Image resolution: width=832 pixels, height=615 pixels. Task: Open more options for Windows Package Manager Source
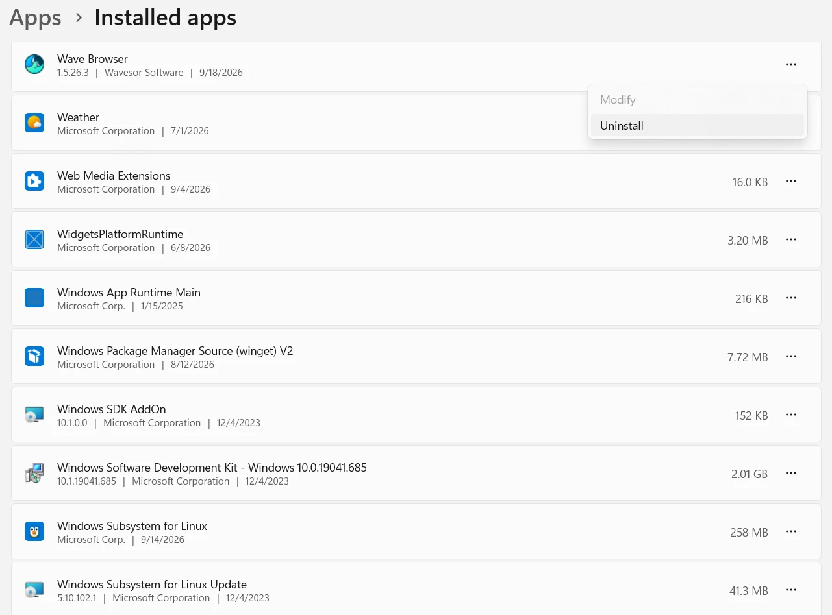coord(790,356)
